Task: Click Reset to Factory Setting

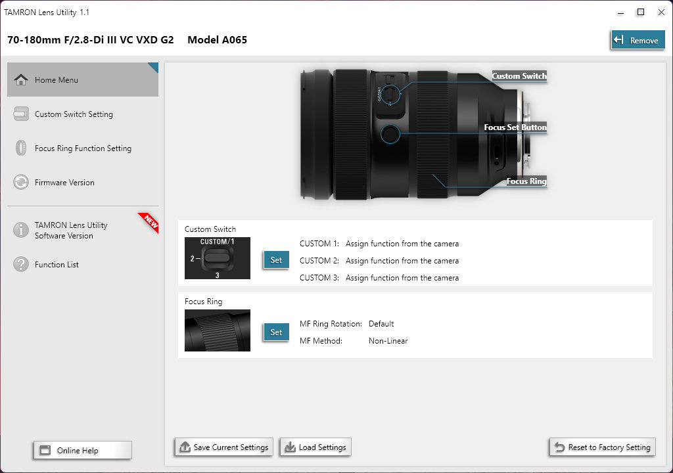Action: pyautogui.click(x=602, y=447)
